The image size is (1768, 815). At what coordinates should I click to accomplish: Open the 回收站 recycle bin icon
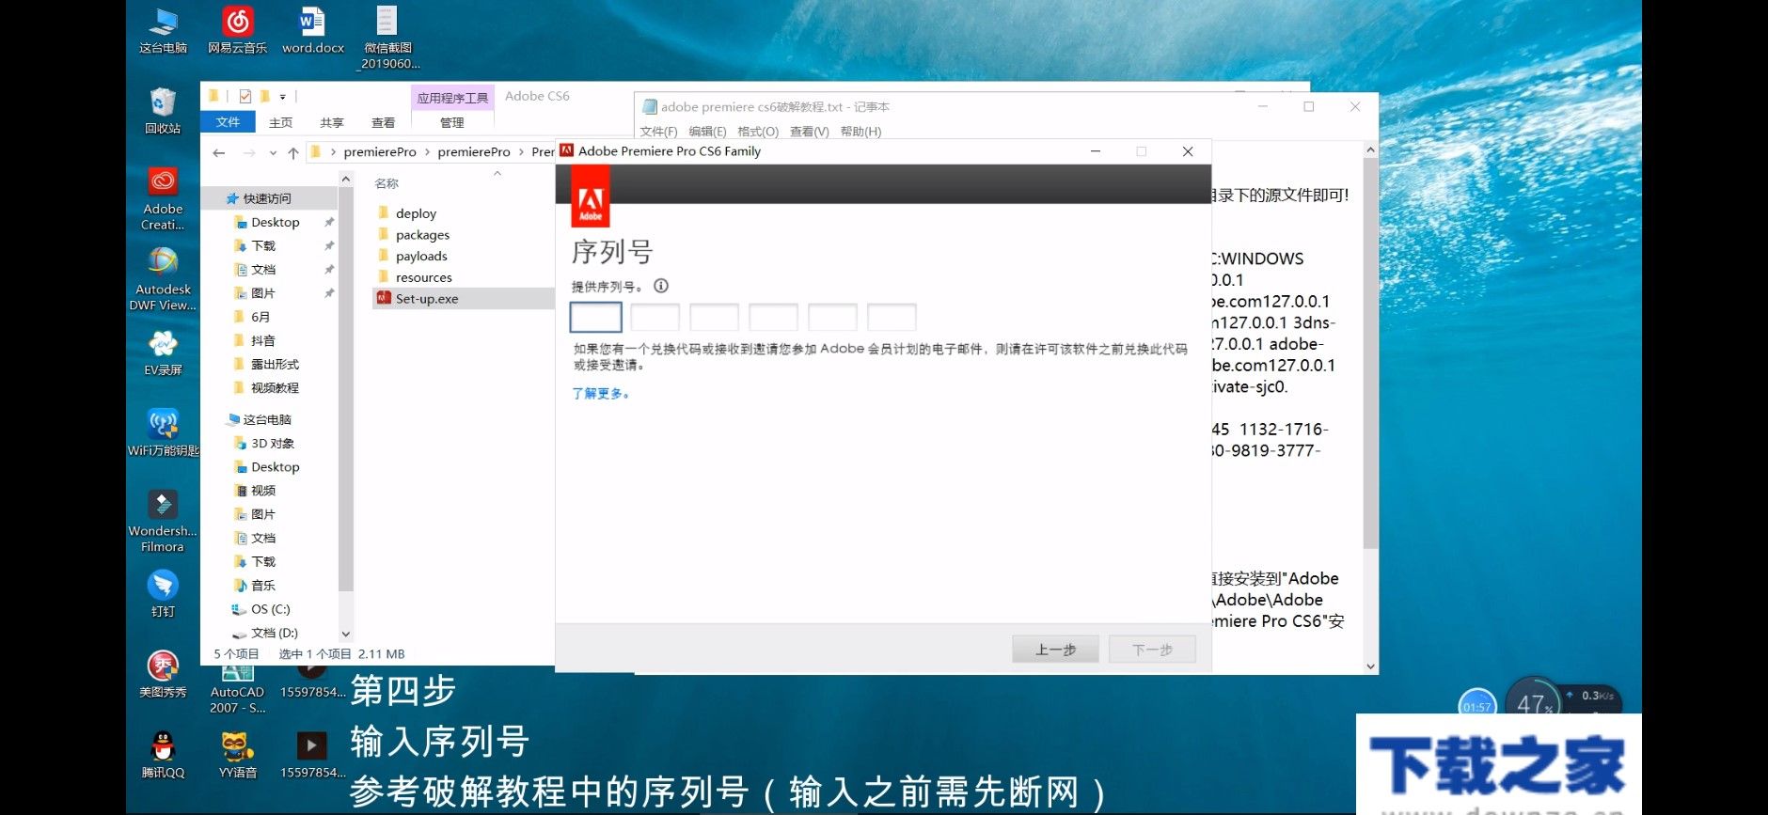[x=163, y=110]
